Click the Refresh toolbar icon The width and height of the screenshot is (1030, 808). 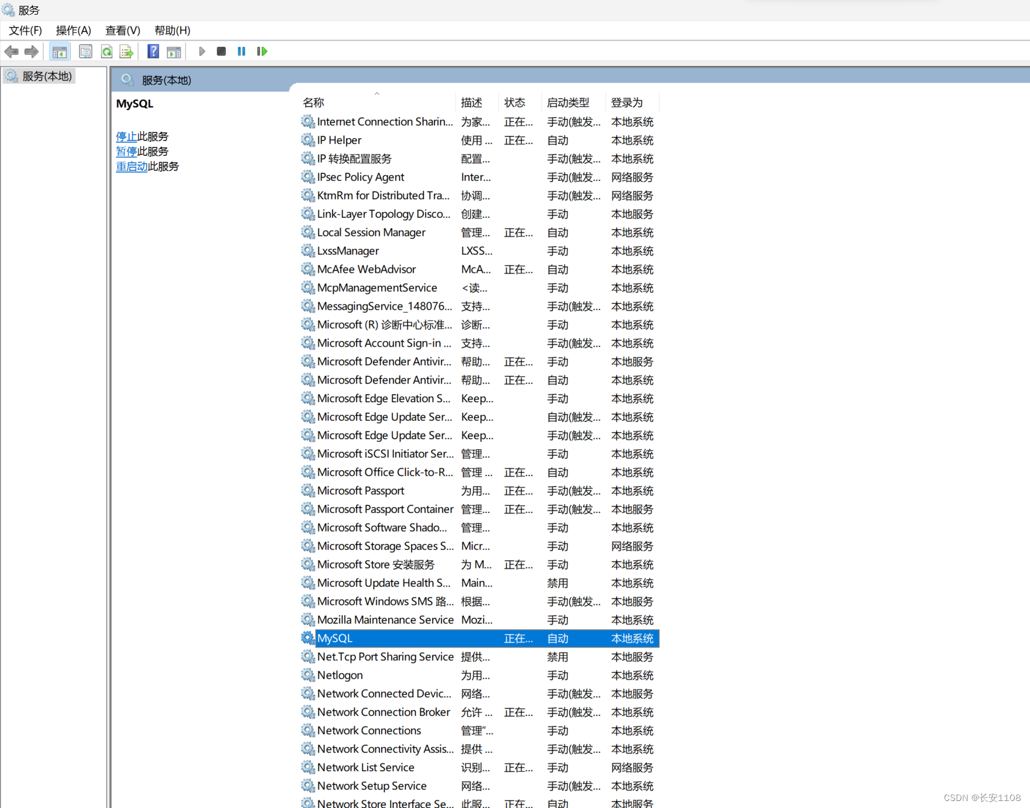tap(107, 52)
